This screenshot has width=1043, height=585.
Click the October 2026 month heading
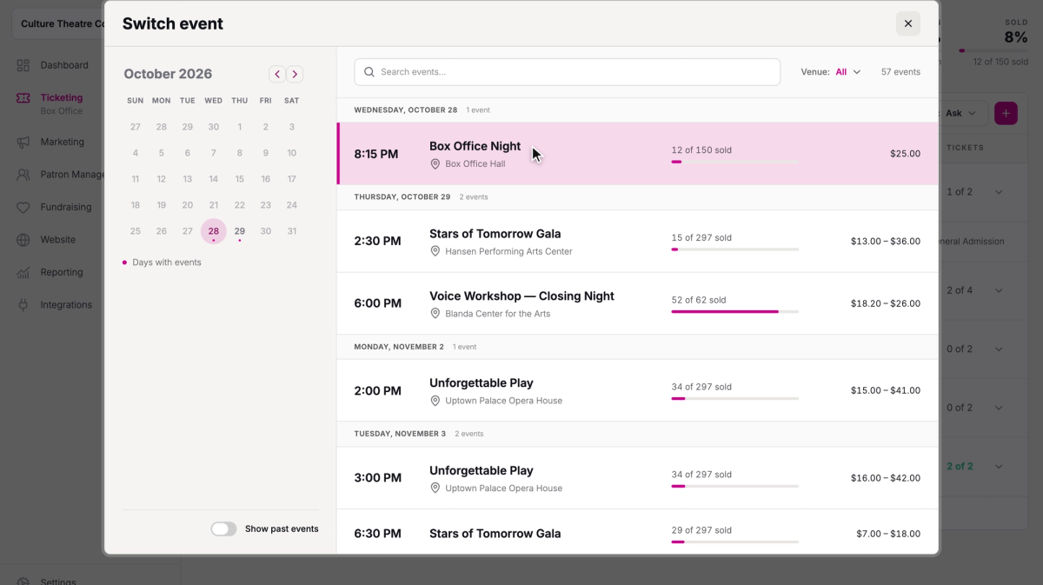(x=168, y=74)
